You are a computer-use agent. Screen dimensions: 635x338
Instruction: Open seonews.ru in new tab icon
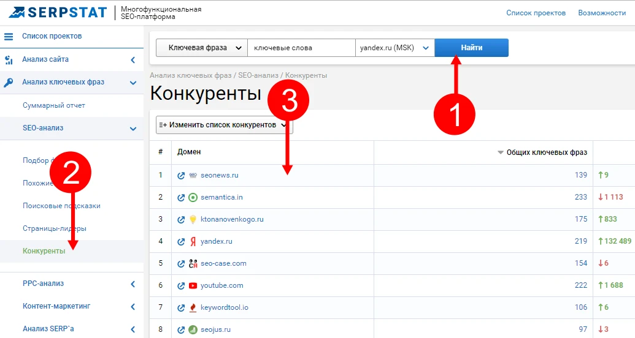pyautogui.click(x=181, y=176)
